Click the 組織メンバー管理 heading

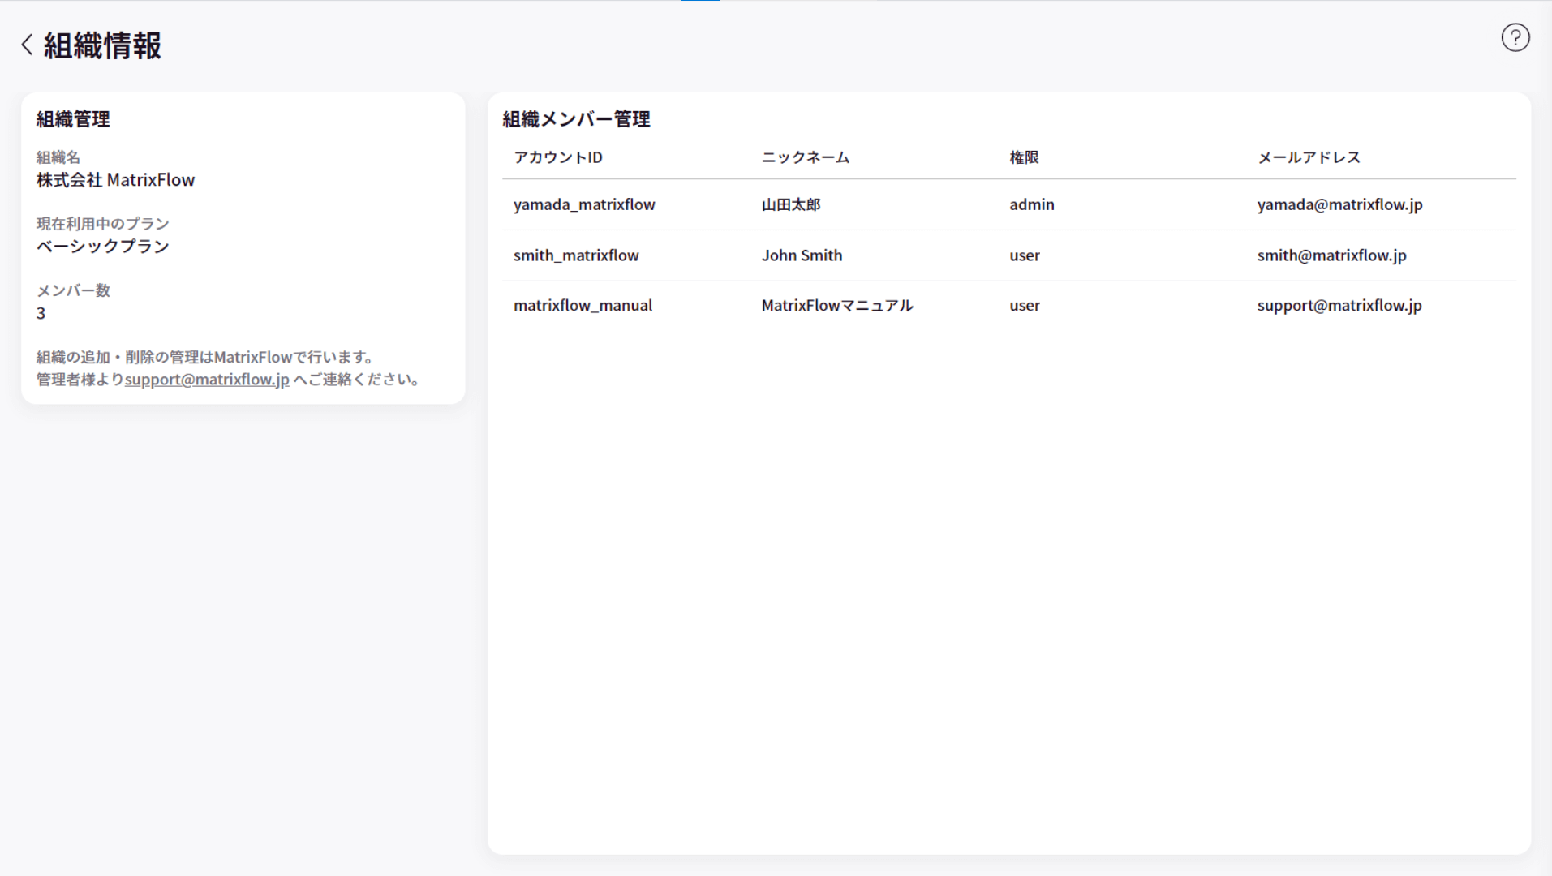[576, 119]
